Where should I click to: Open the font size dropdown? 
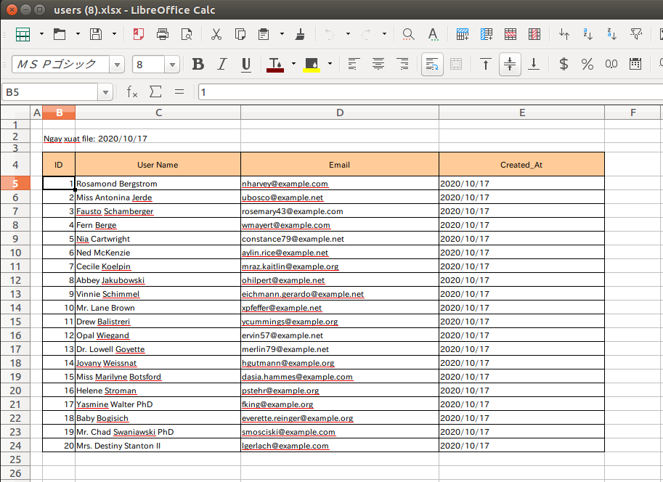click(x=172, y=65)
